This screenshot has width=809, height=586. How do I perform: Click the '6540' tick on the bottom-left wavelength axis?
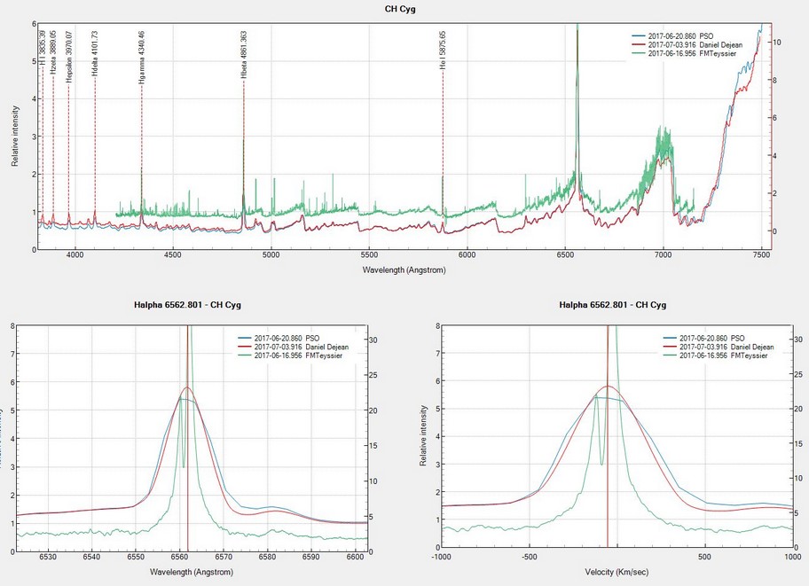(91, 557)
